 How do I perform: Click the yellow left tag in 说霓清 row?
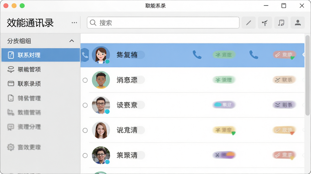224,130
